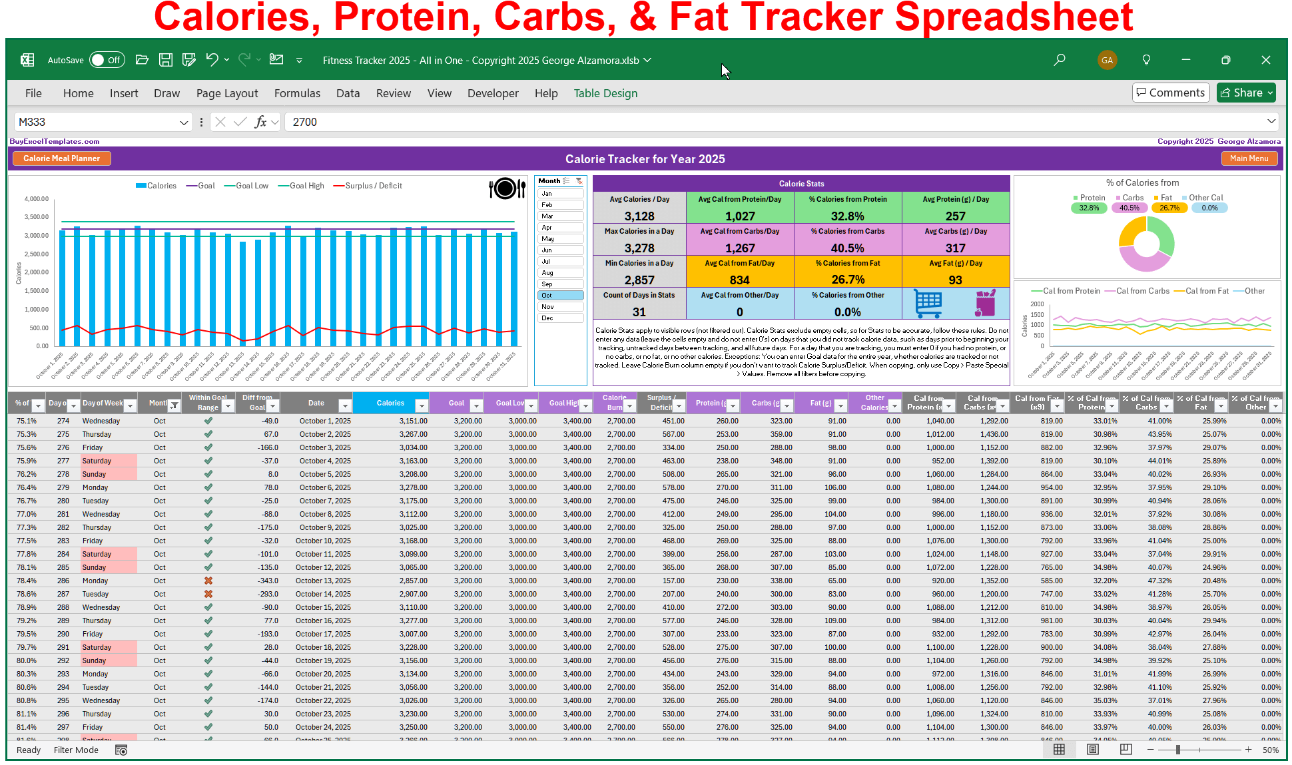The image size is (1292, 765).
Task: Open the Calories column filter dropdown
Action: pyautogui.click(x=422, y=404)
